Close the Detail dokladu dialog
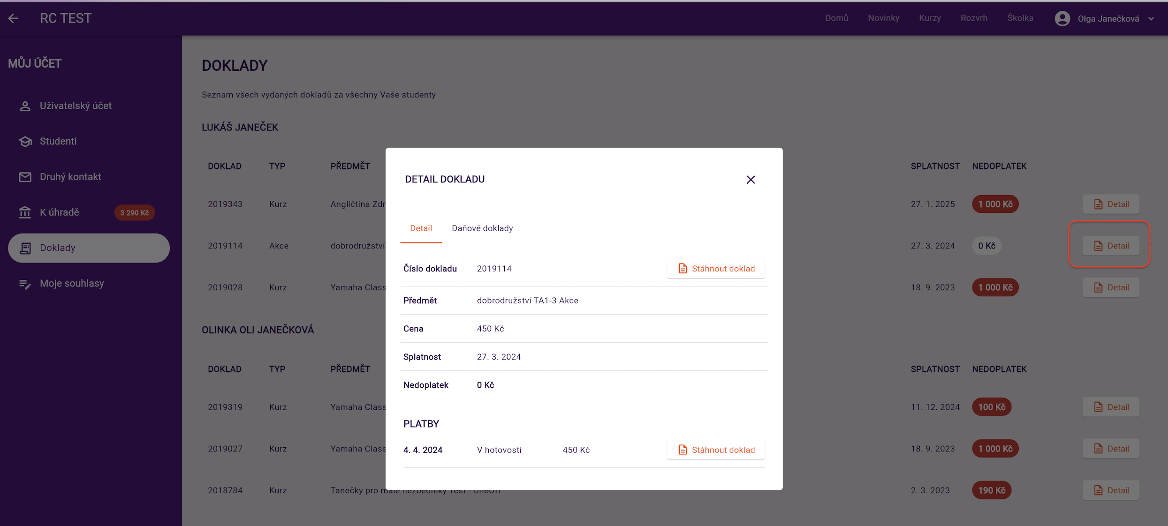The height and width of the screenshot is (526, 1168). coord(751,180)
